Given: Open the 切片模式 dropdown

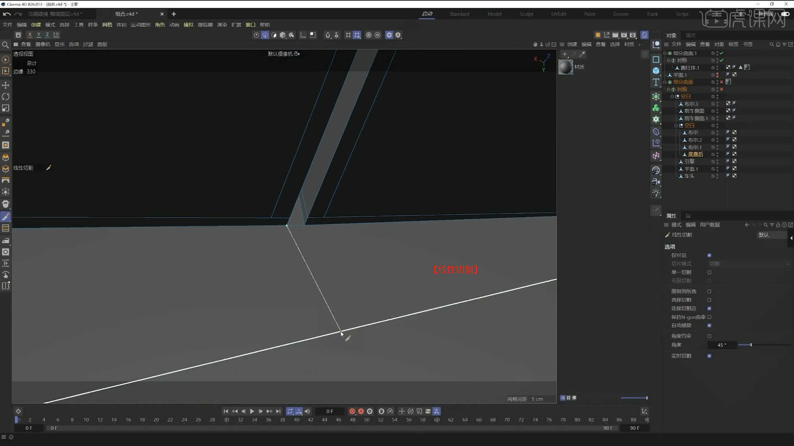Looking at the screenshot, I should (x=749, y=263).
